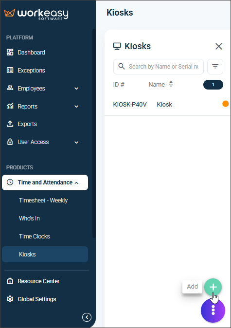Open Timesheet - Weekly menu item
Image resolution: width=231 pixels, height=328 pixels.
point(43,200)
